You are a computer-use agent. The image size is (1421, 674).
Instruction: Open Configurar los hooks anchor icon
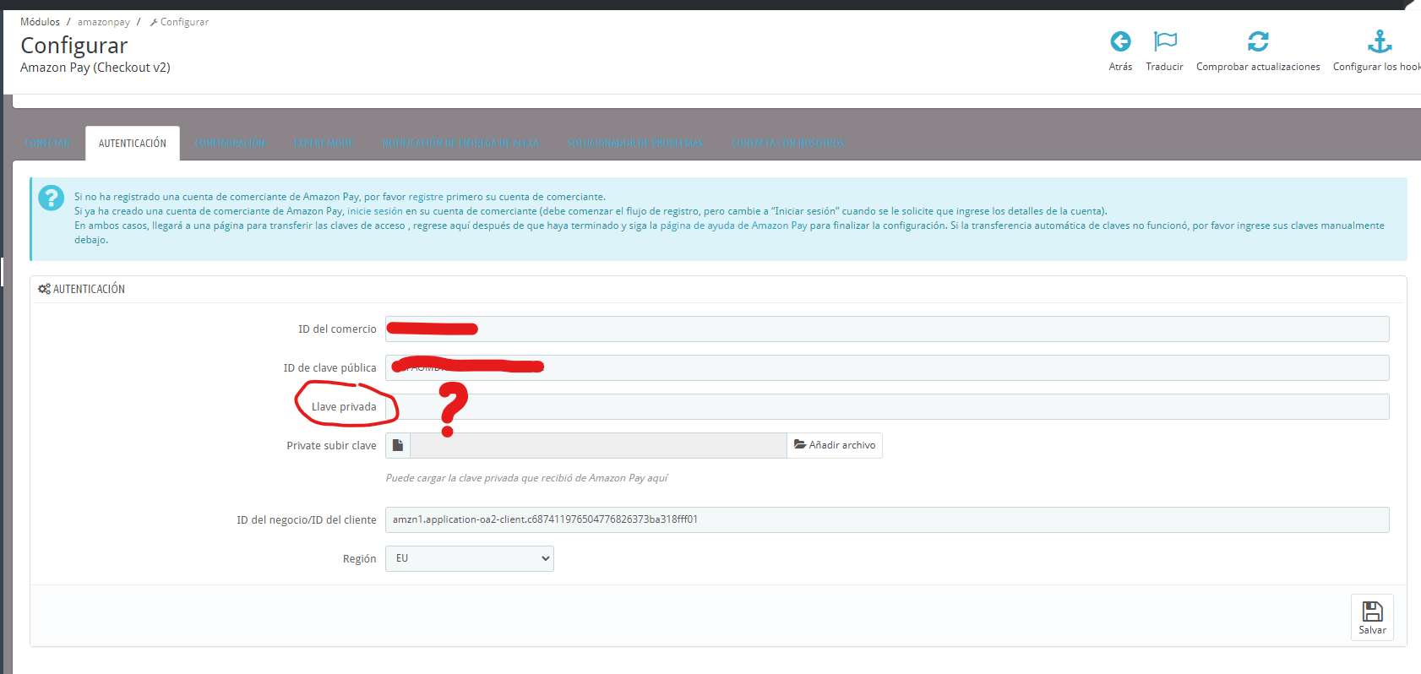(x=1380, y=41)
